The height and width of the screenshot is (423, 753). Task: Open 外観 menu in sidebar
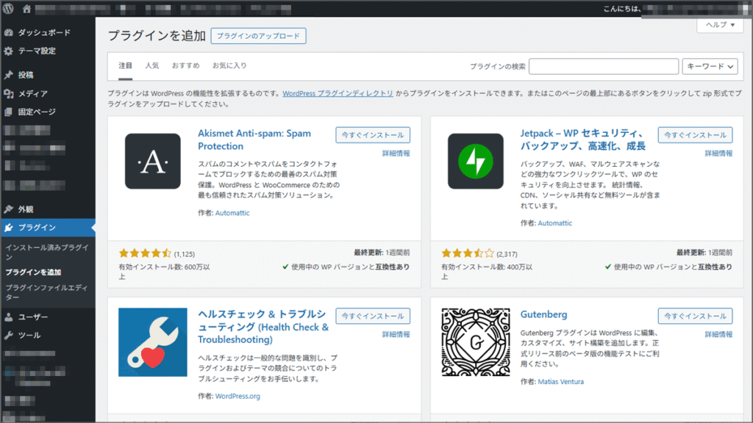tap(26, 209)
